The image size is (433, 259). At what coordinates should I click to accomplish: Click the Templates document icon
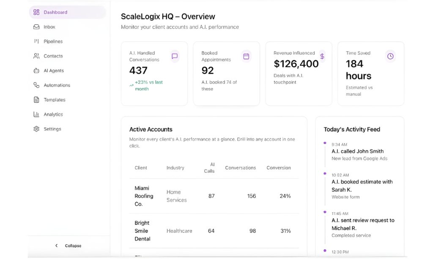coord(36,100)
